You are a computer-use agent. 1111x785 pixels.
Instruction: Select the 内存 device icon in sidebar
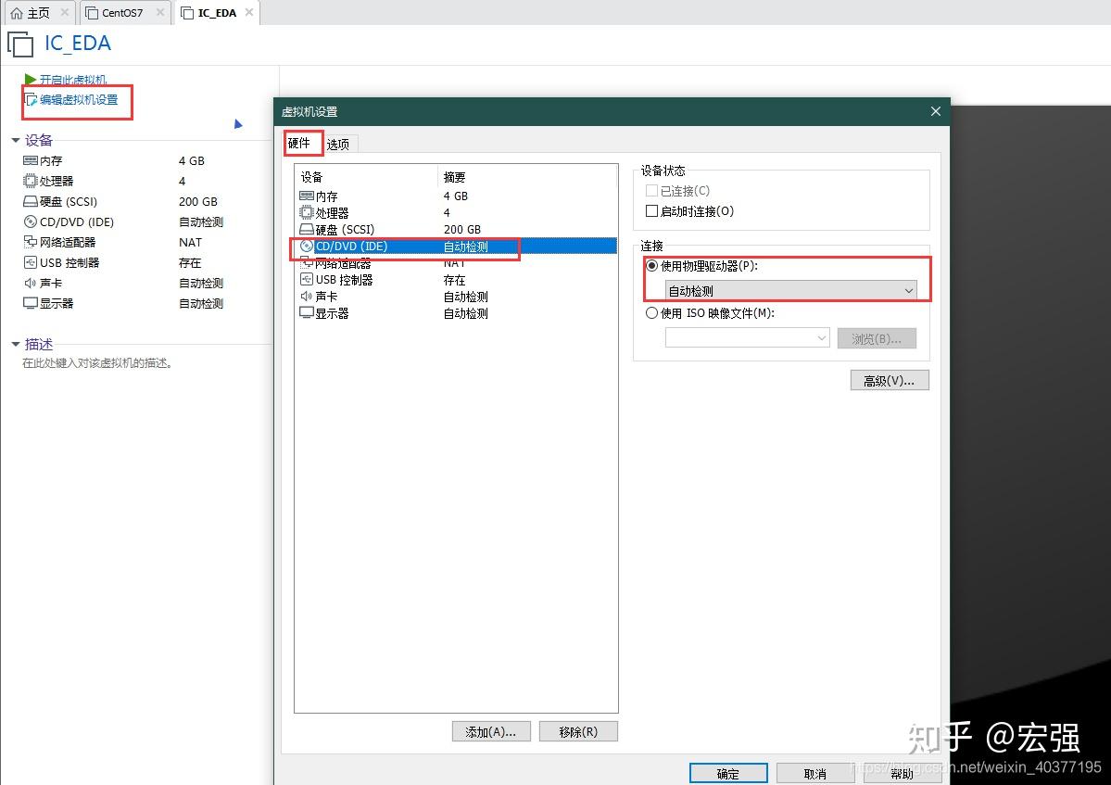tap(32, 160)
